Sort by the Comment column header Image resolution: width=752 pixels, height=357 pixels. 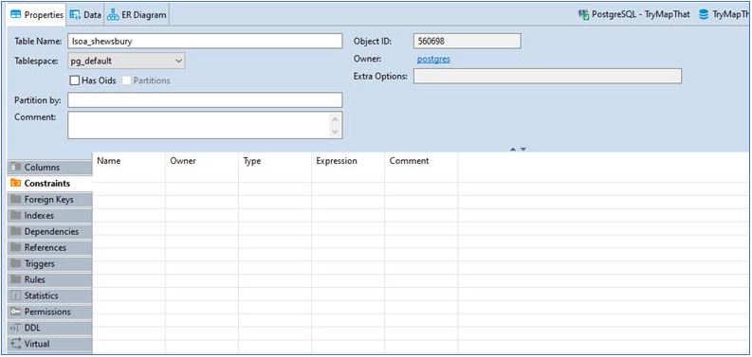(409, 161)
